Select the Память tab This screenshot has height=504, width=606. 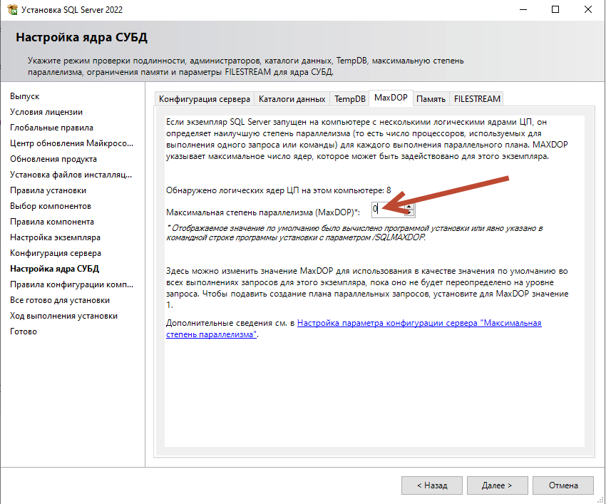pyautogui.click(x=431, y=98)
